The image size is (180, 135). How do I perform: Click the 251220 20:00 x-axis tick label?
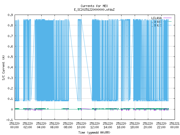point(148,125)
